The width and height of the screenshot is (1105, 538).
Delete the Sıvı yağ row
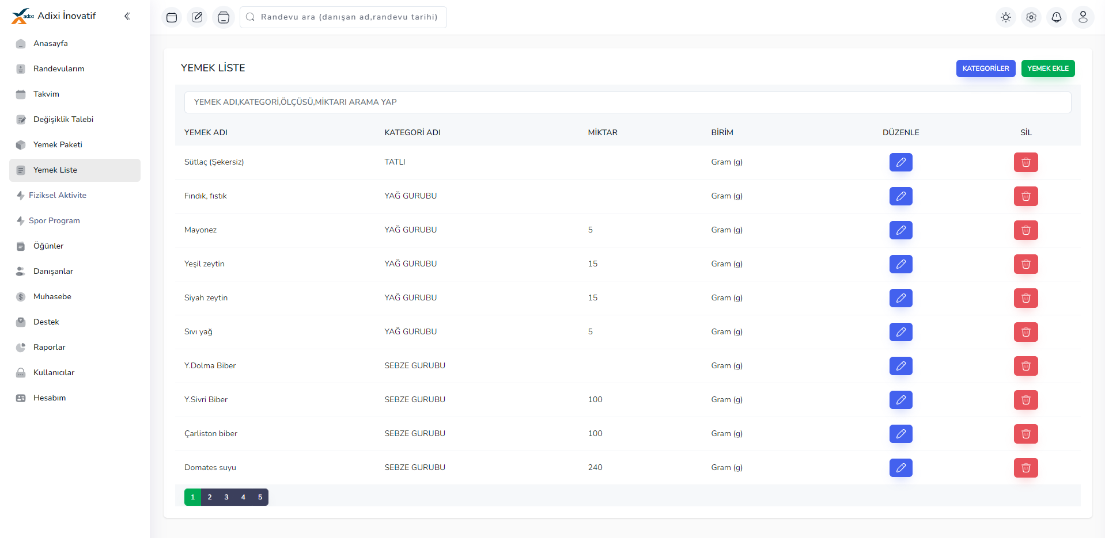point(1026,332)
